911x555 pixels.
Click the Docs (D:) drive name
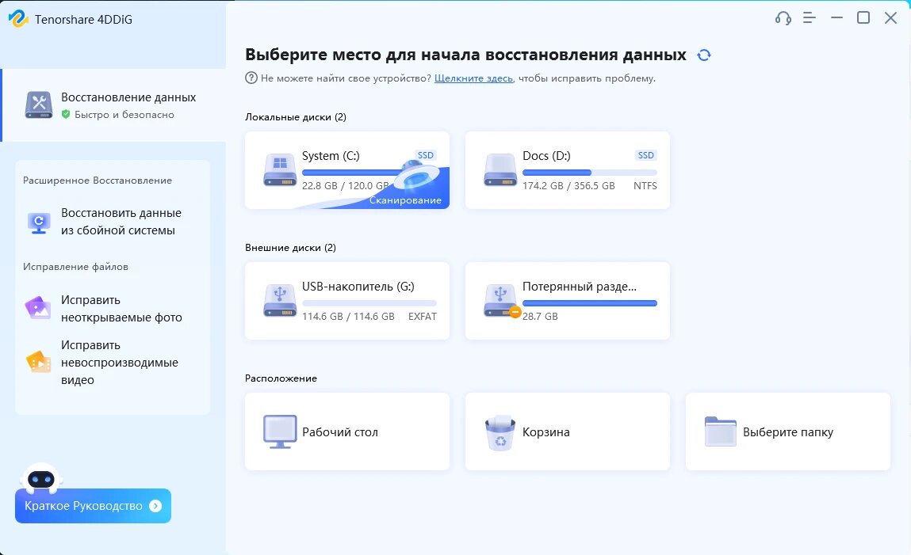point(547,155)
